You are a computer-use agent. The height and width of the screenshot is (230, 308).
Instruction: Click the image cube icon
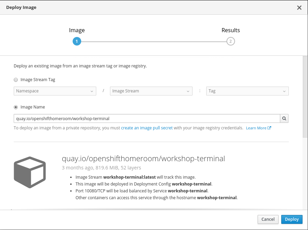pyautogui.click(x=30, y=172)
